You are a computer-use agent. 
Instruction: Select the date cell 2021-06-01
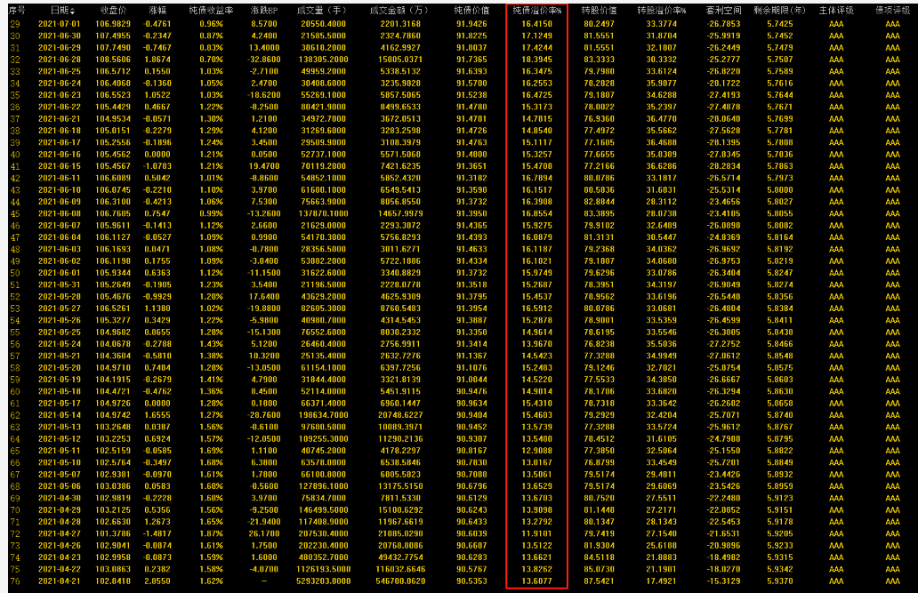pyautogui.click(x=60, y=272)
